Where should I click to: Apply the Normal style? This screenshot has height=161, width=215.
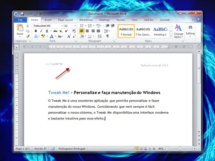126,31
